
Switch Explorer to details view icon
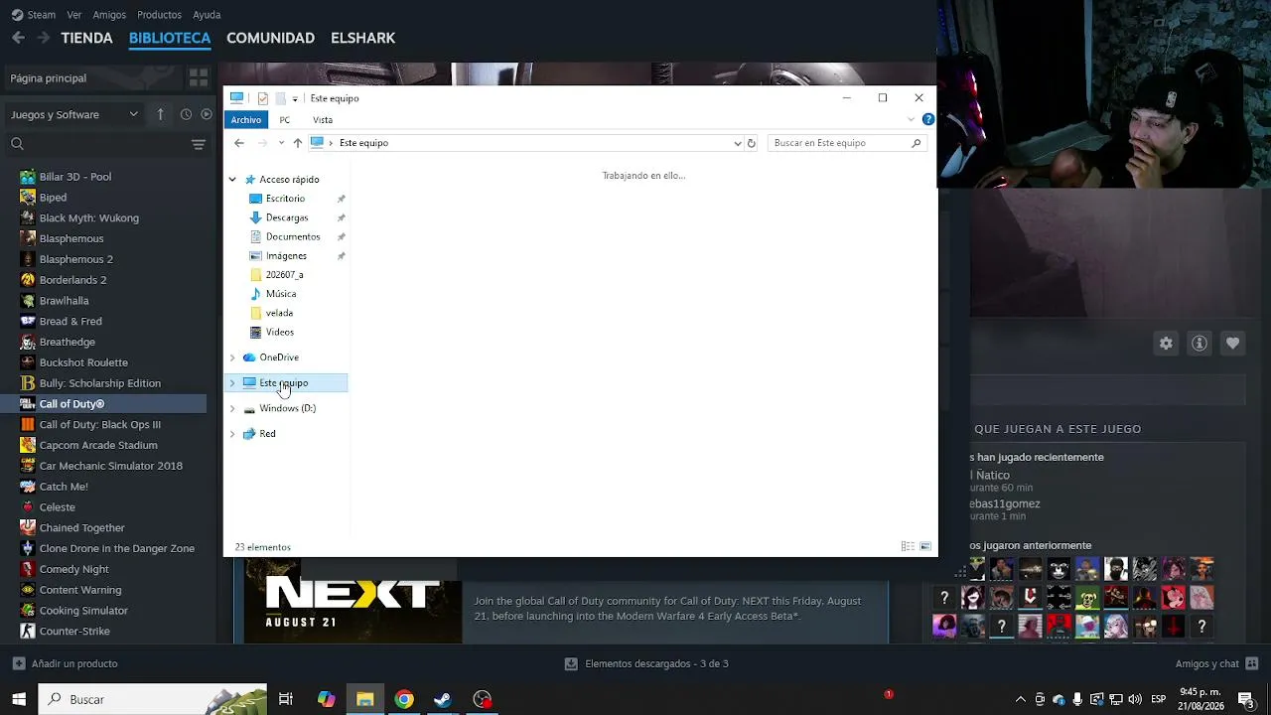[x=908, y=547]
